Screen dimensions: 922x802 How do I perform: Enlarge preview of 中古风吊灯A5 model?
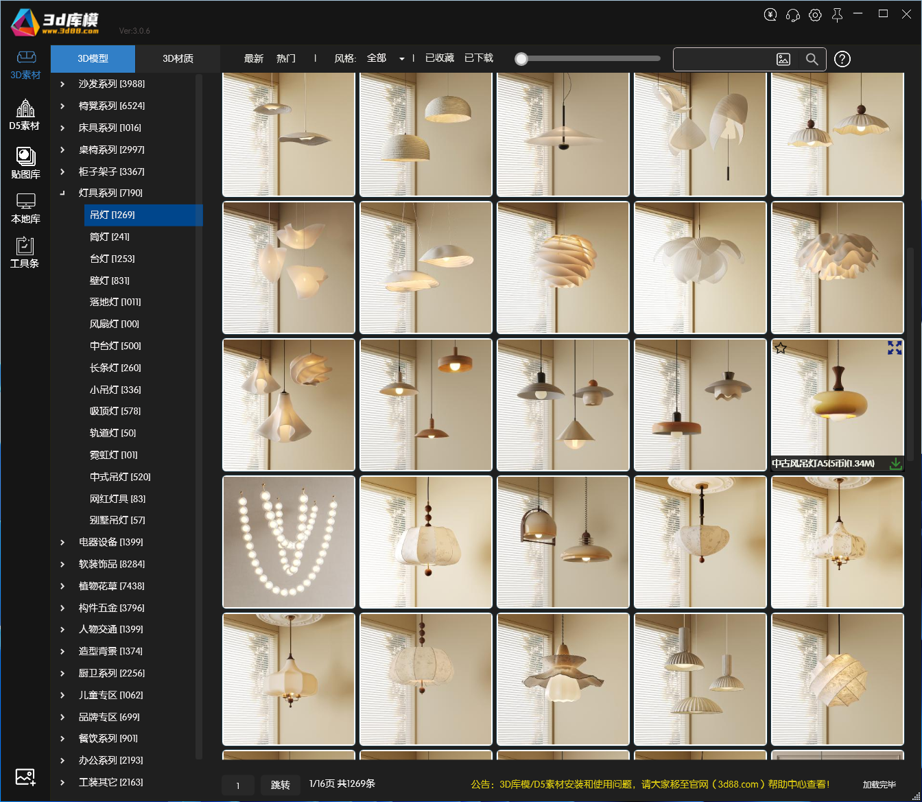(x=895, y=348)
